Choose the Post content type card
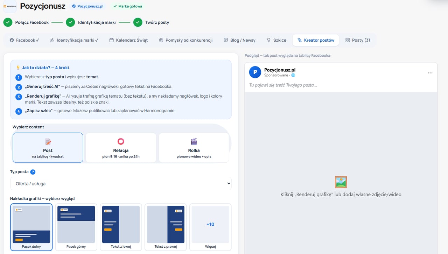Viewport: 448px width, 254px height. coord(48,148)
